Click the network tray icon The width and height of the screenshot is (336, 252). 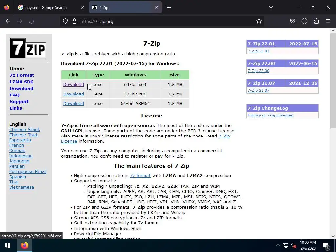[286, 245]
